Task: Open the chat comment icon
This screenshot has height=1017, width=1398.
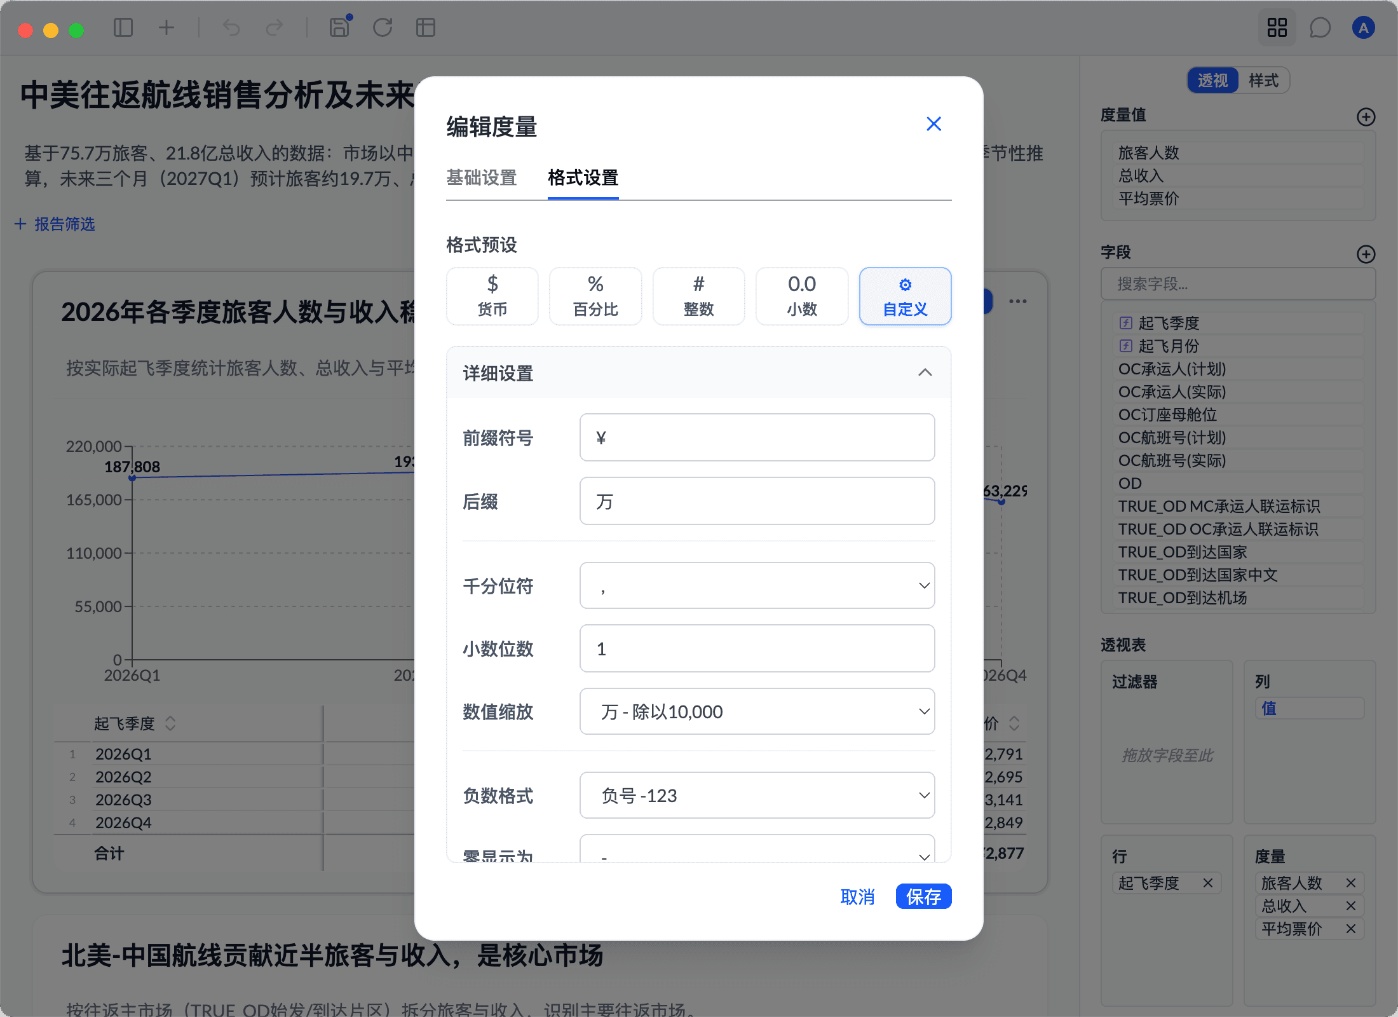Action: [1320, 27]
